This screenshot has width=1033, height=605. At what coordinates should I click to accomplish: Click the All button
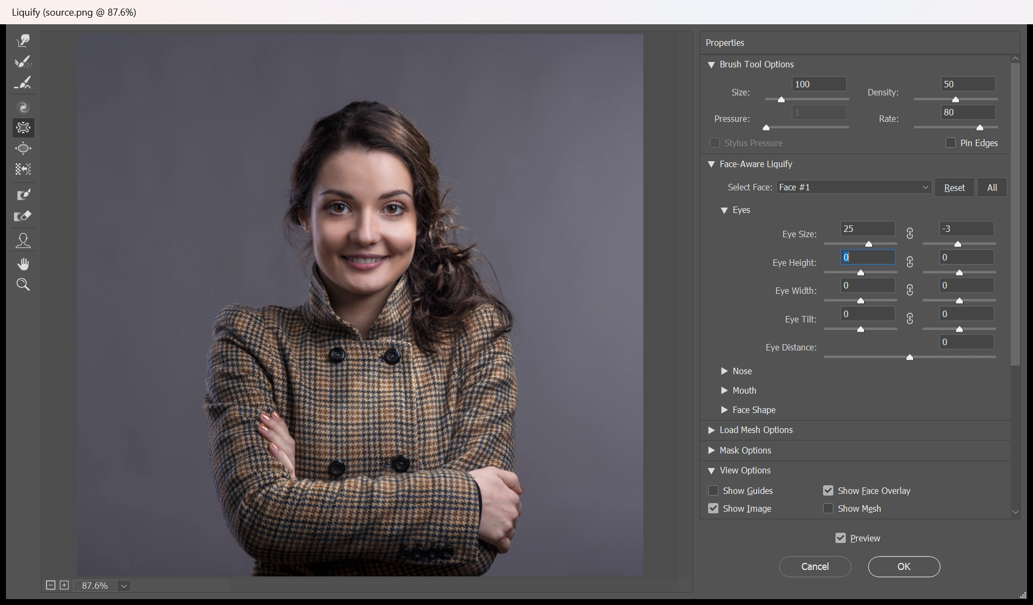[992, 188]
